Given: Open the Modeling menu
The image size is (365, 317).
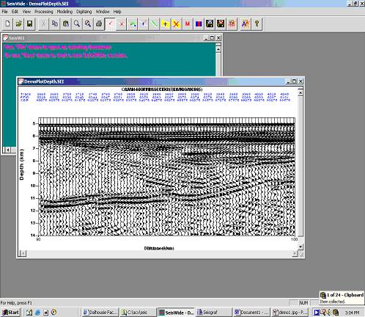Looking at the screenshot, I should coord(64,12).
